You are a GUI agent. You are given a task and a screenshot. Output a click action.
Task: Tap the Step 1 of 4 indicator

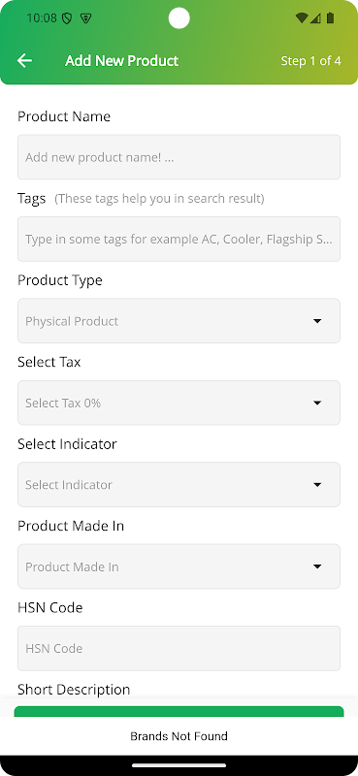point(311,61)
